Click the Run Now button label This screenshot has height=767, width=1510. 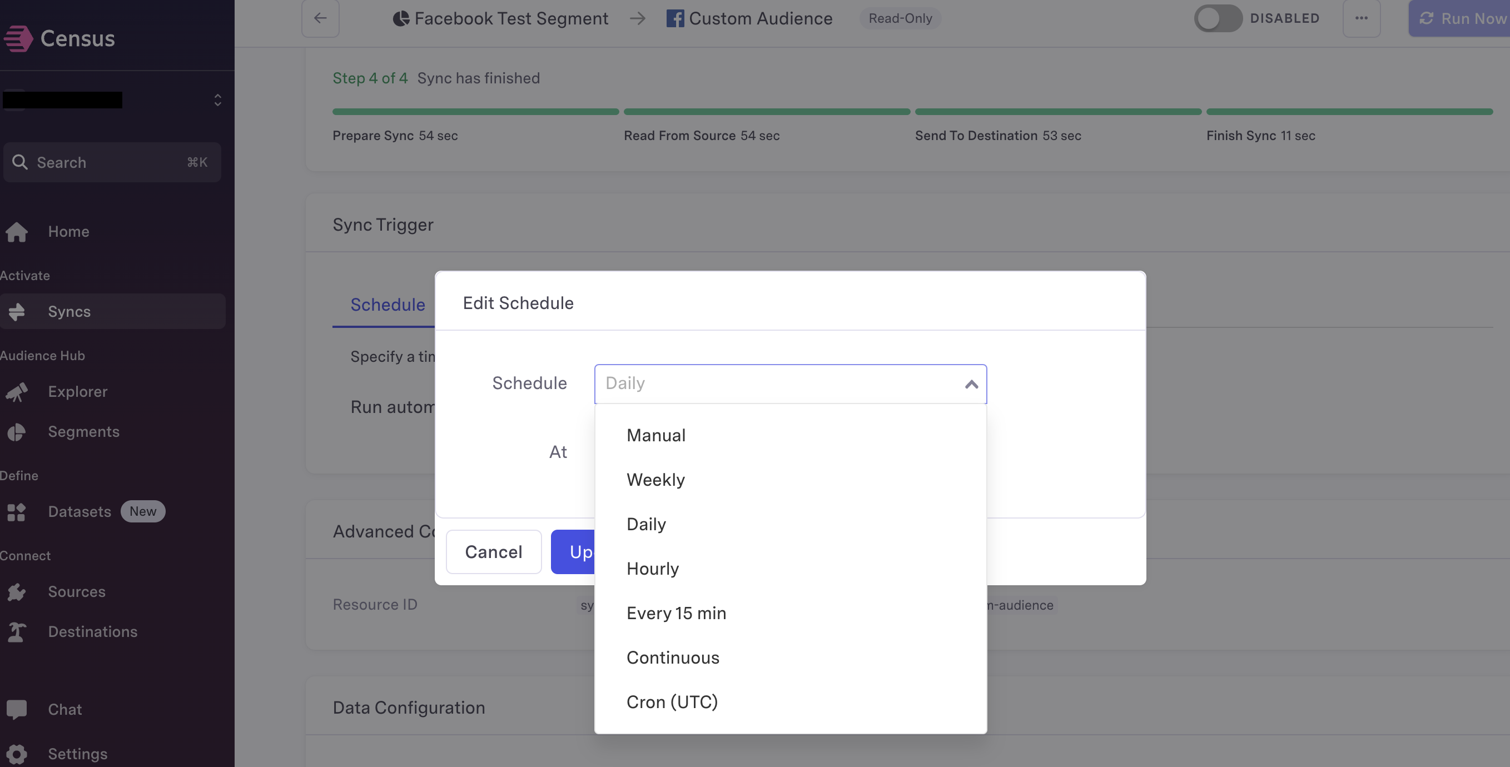[x=1474, y=19]
